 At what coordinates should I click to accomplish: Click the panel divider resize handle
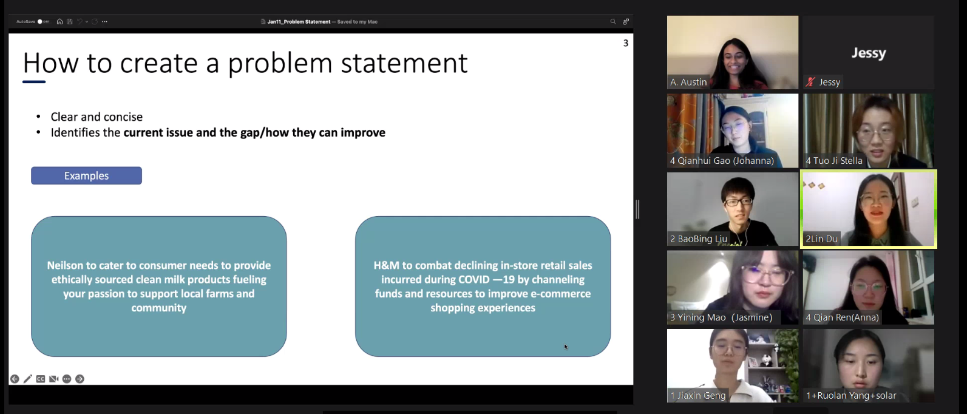click(637, 209)
